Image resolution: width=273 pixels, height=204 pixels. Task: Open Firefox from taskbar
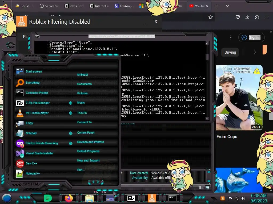point(69,198)
